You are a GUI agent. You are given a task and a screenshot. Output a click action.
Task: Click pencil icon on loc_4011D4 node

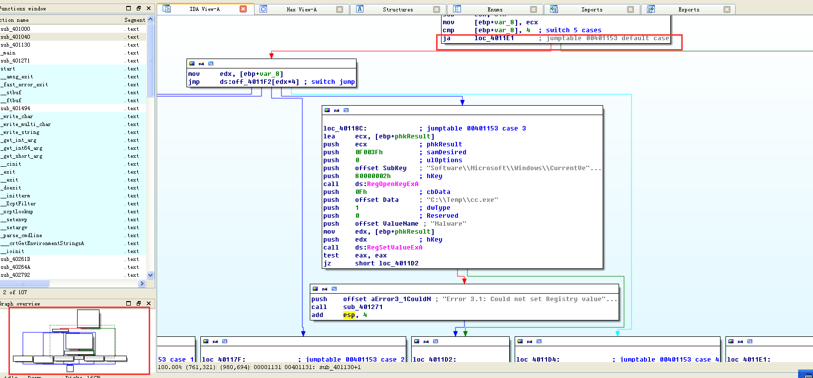click(x=530, y=341)
